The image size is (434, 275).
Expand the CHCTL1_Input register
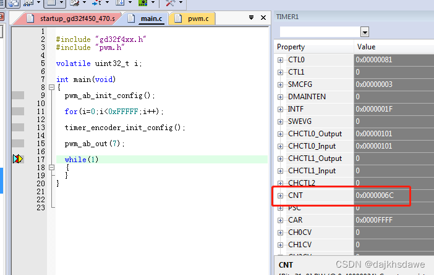point(280,171)
